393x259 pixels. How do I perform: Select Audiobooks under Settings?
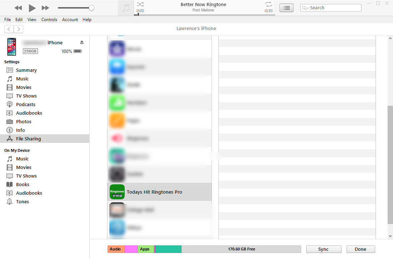[x=45, y=113]
